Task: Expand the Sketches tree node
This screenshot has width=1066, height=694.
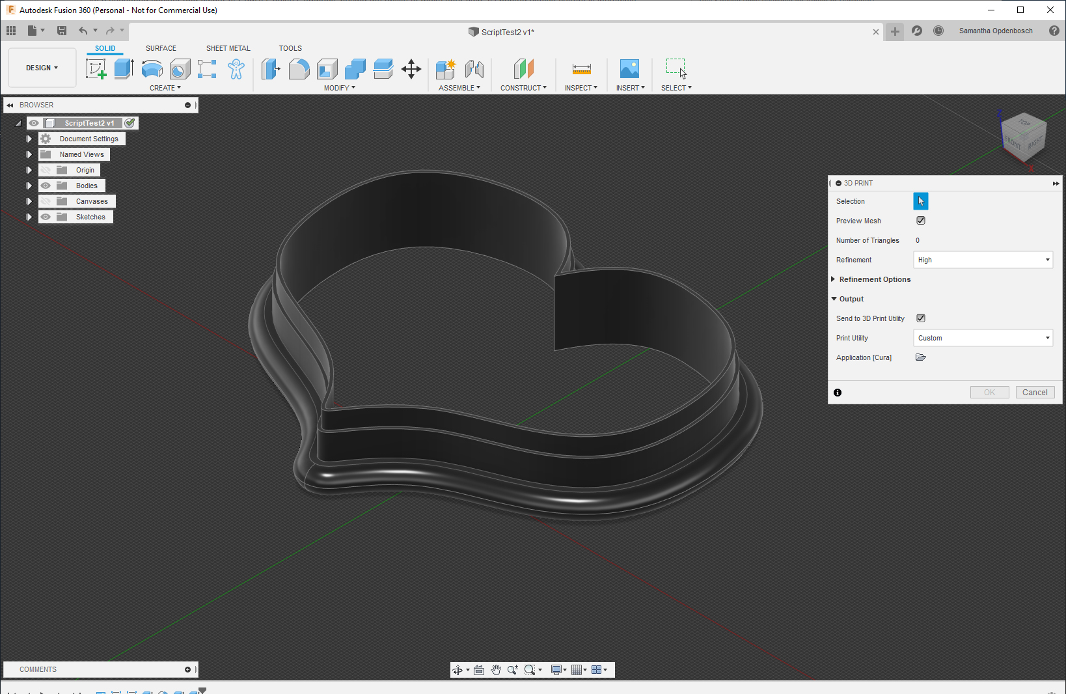Action: pos(29,217)
